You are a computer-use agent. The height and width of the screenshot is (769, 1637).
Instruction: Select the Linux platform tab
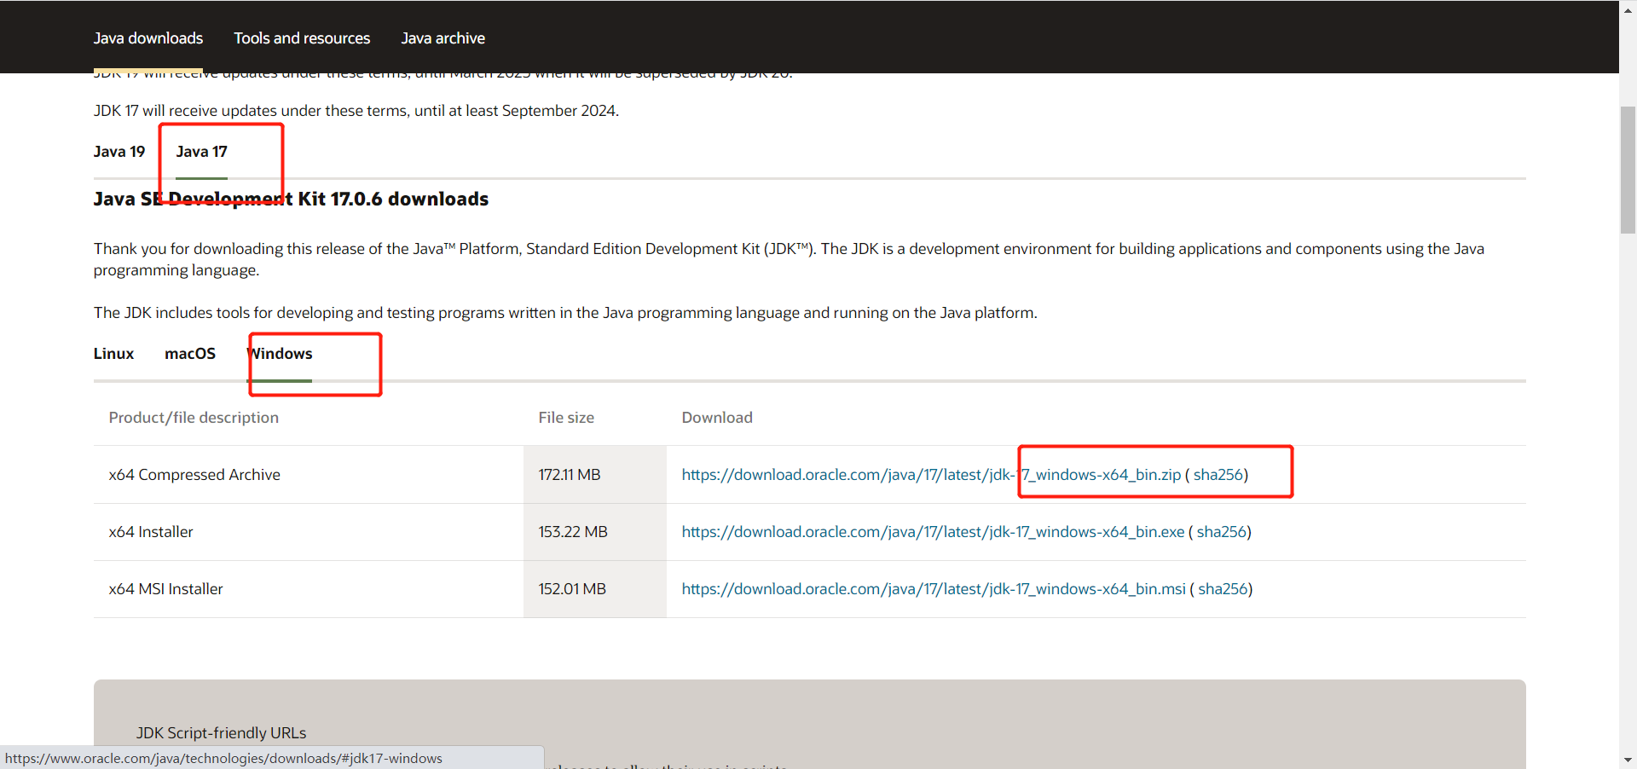point(113,354)
